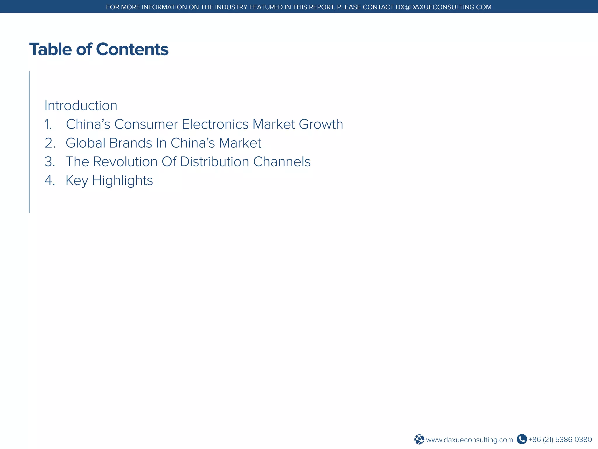Click the word 'Table' in heading

coord(50,49)
